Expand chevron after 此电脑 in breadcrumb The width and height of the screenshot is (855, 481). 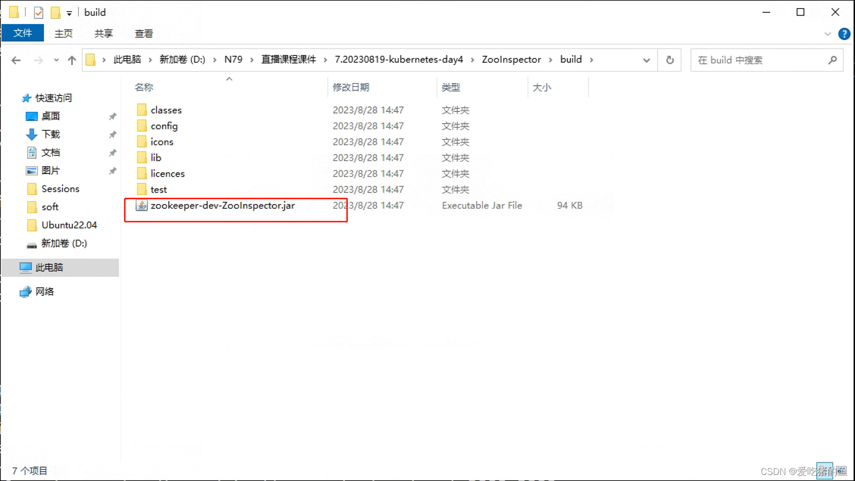tap(150, 60)
